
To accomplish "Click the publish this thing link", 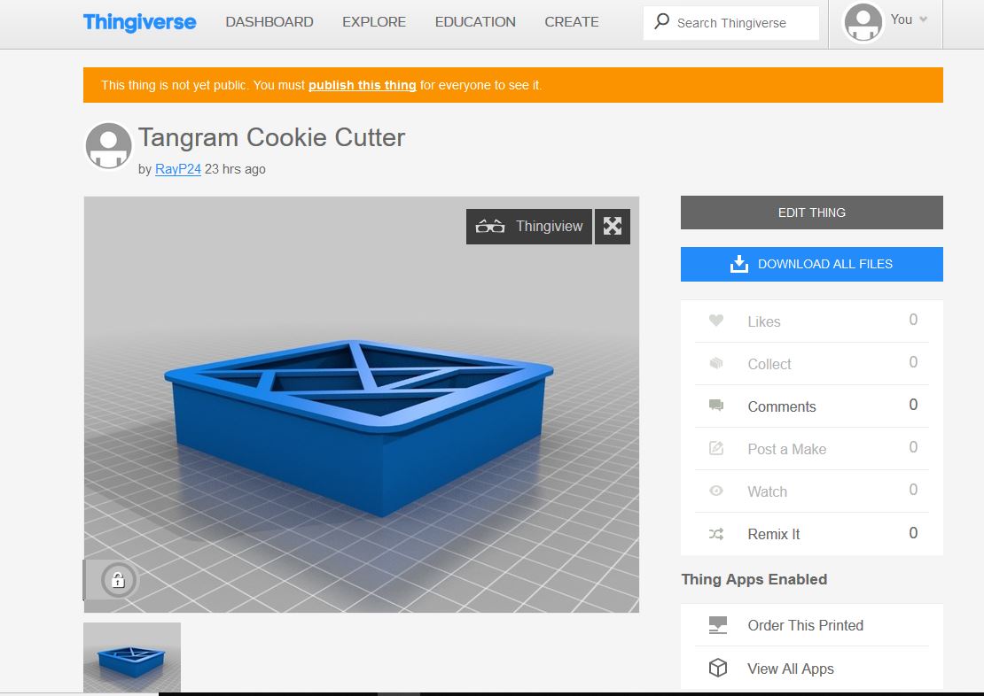I will click(x=362, y=85).
